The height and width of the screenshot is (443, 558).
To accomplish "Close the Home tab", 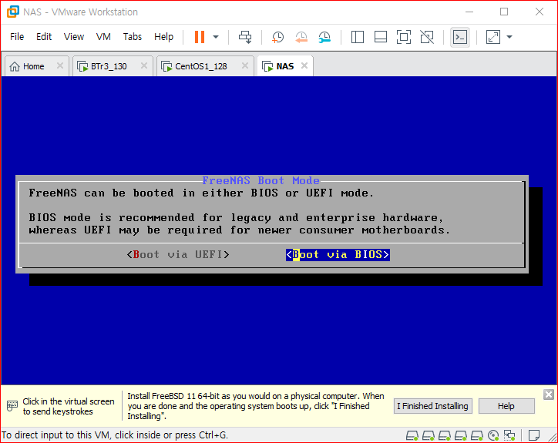I will [60, 65].
